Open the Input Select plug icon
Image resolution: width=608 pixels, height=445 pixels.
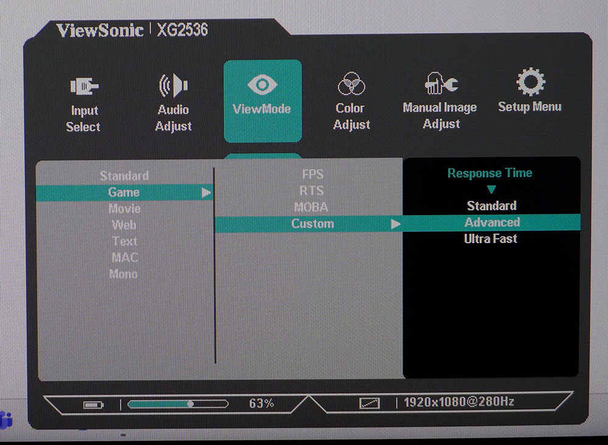[84, 86]
